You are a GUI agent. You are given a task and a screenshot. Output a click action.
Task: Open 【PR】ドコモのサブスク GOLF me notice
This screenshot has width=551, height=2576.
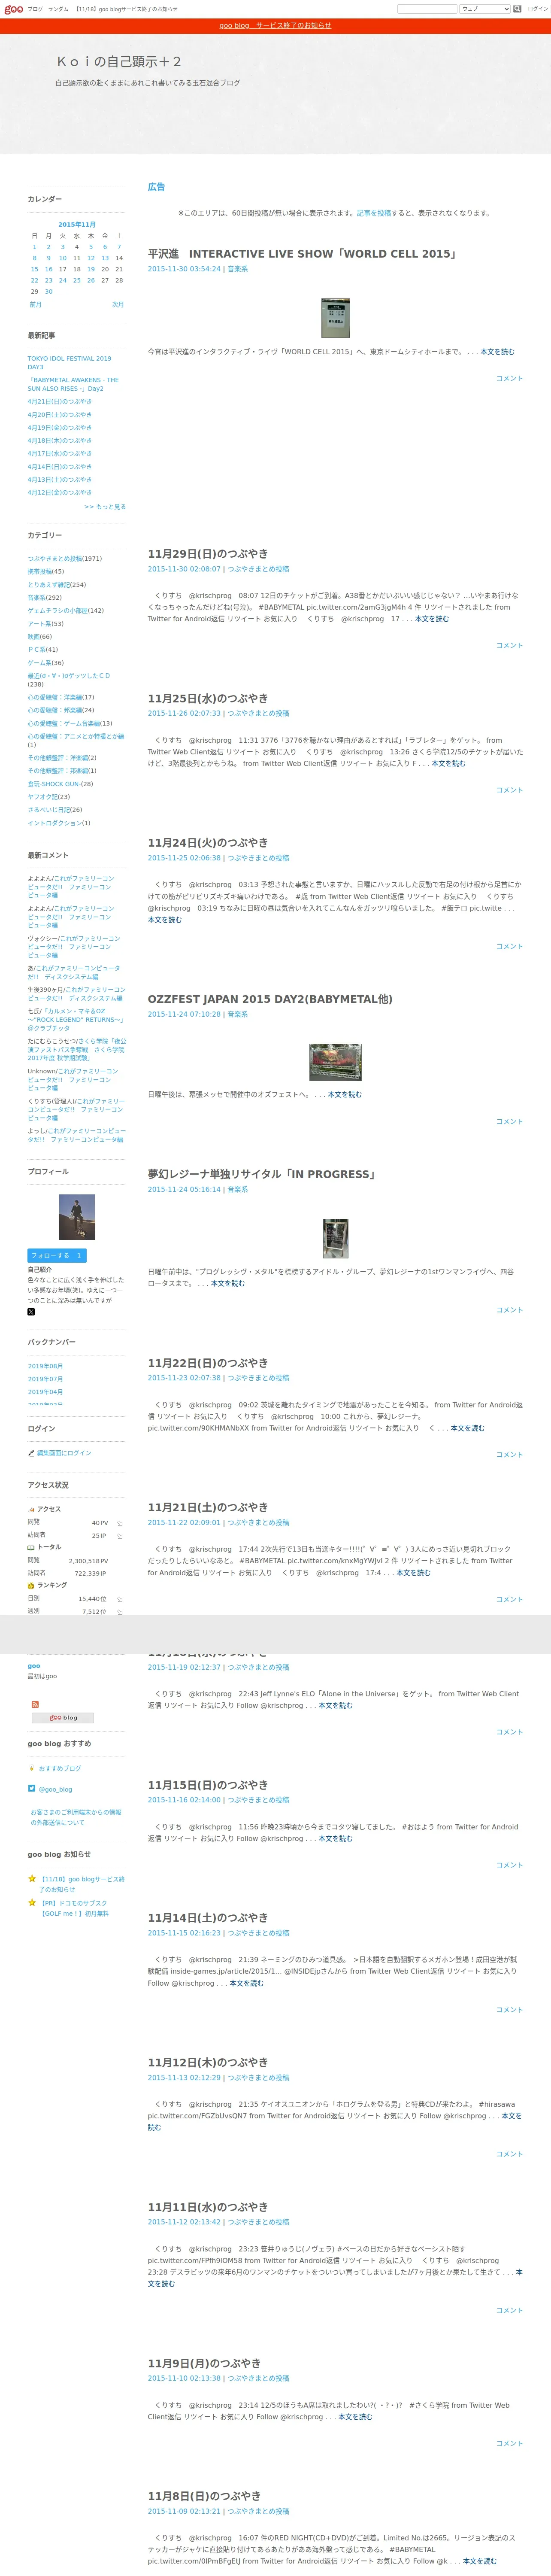pyautogui.click(x=75, y=1908)
